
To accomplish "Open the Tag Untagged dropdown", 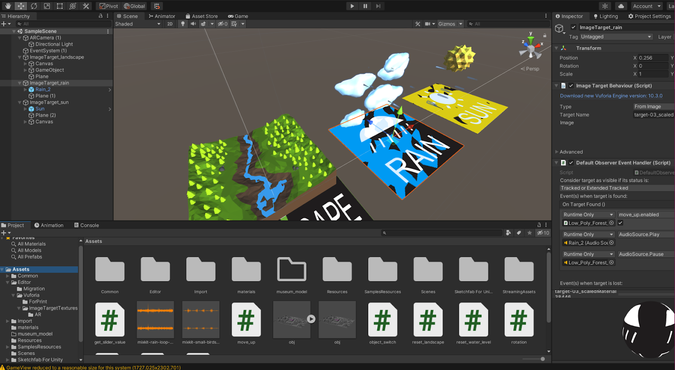I will click(617, 37).
